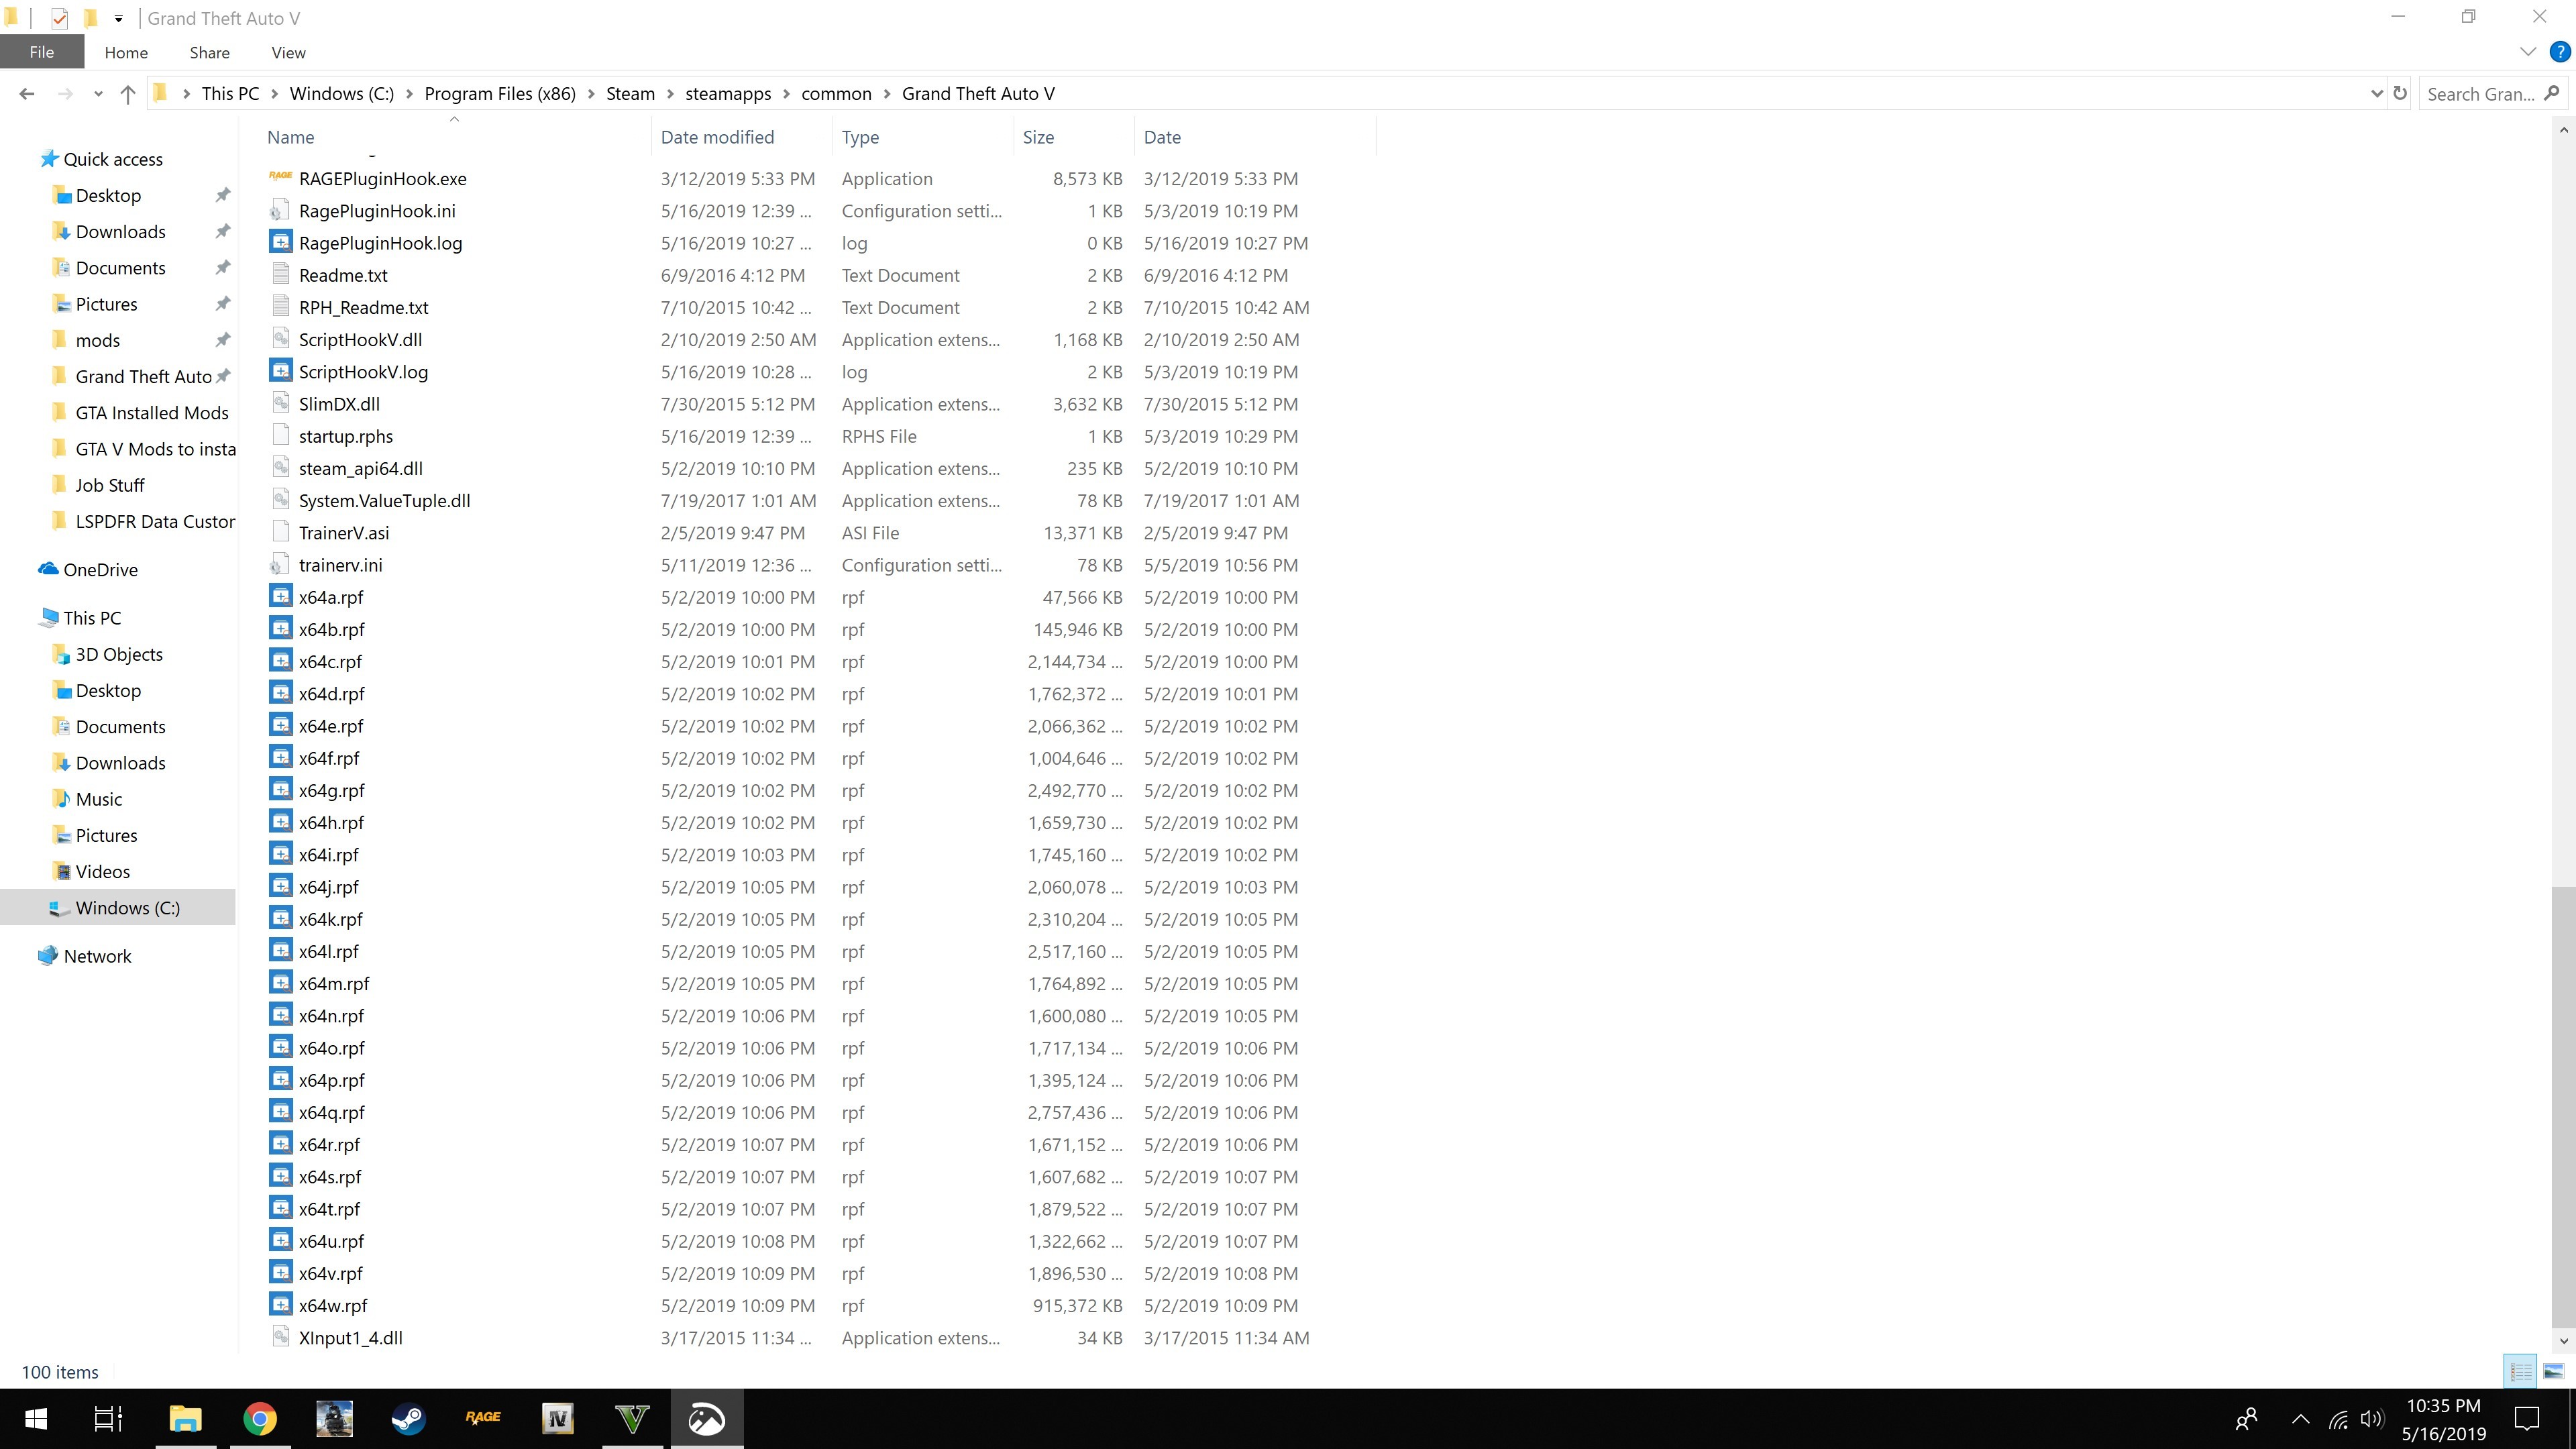Viewport: 2576px width, 1449px height.
Task: Open the Help question mark icon
Action: pos(2559,52)
